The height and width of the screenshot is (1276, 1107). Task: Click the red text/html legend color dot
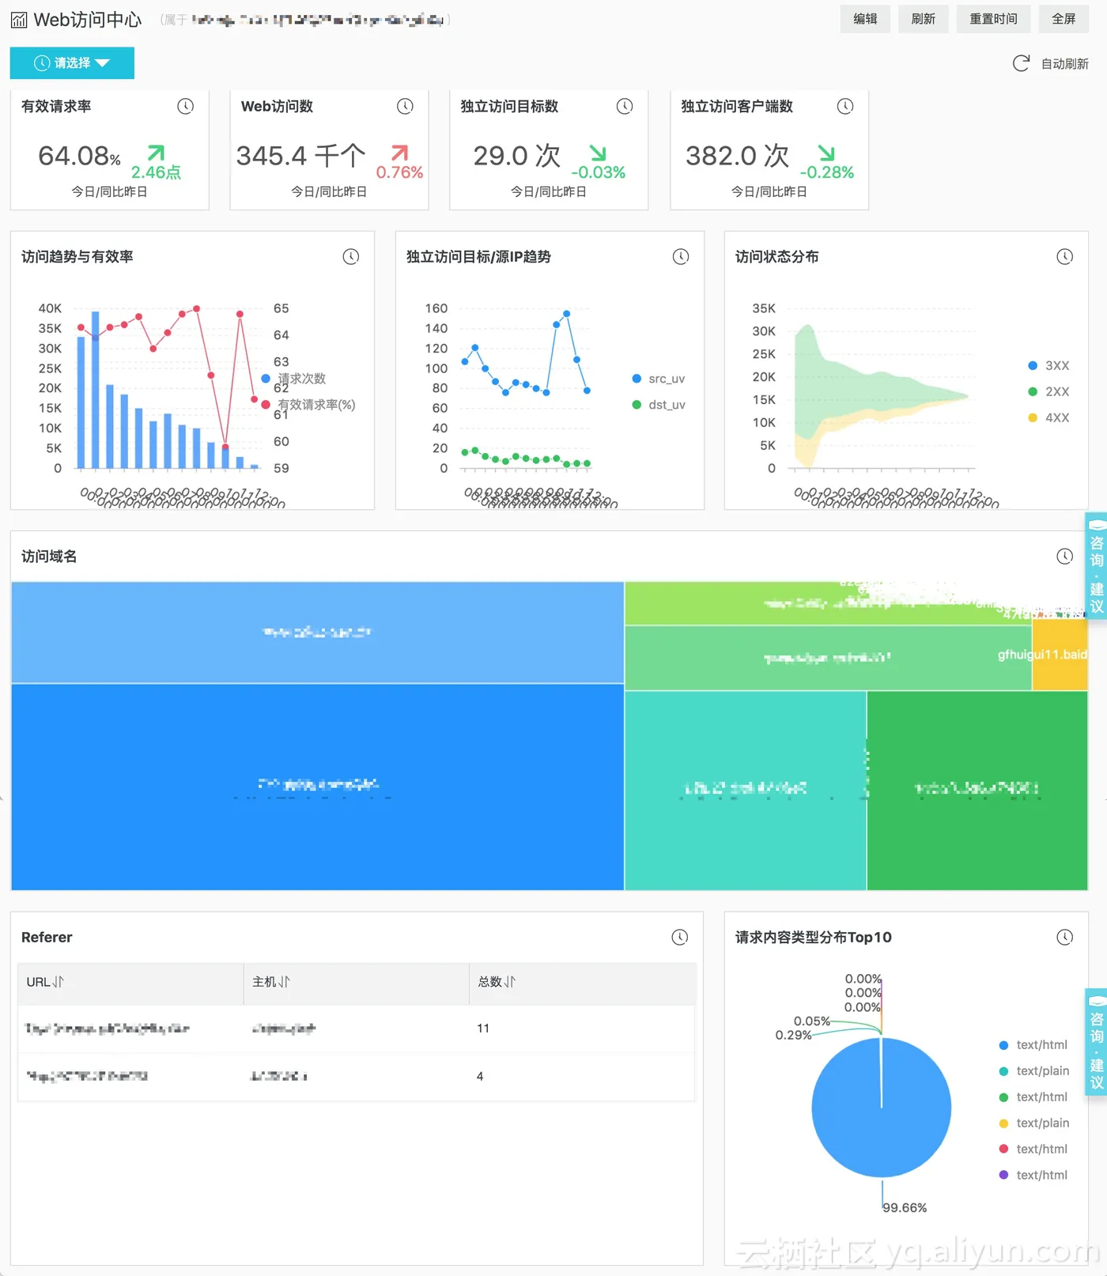click(x=1003, y=1150)
